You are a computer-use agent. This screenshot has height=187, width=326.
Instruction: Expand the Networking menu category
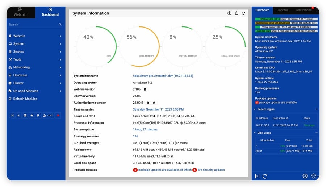(x=35, y=67)
